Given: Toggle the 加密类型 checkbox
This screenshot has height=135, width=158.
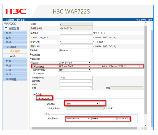Looking at the screenshot, I should pos(34,66).
